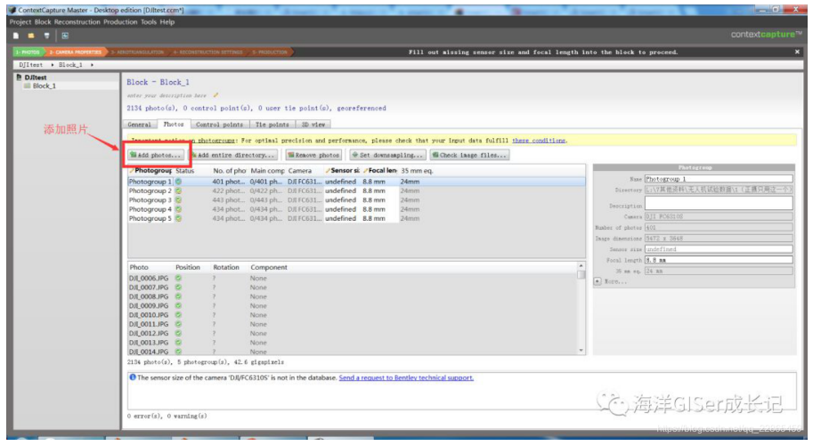Open the Production menu

(x=120, y=22)
